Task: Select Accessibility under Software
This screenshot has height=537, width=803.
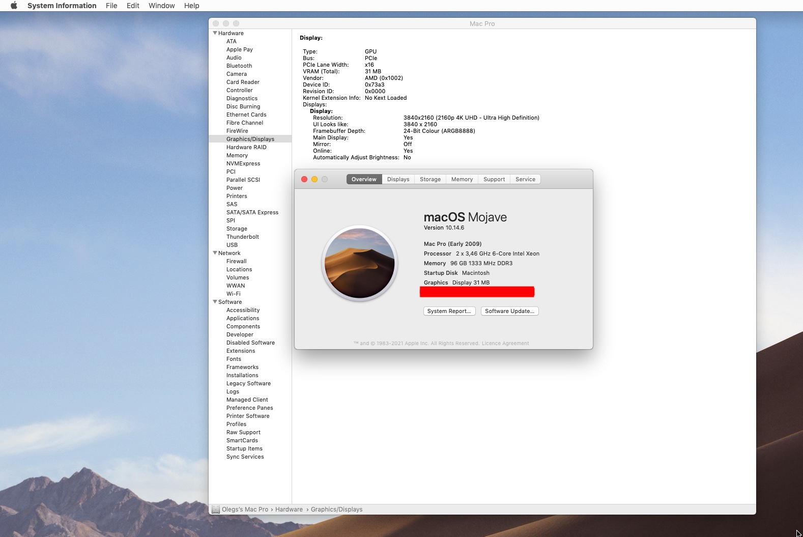Action: click(x=243, y=310)
